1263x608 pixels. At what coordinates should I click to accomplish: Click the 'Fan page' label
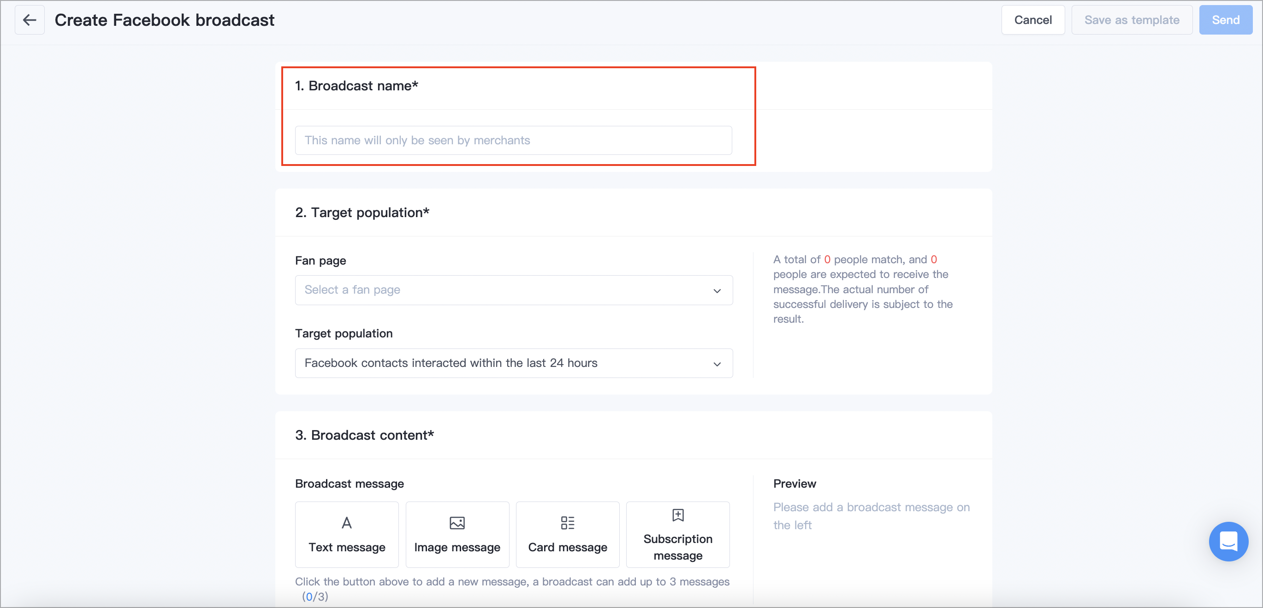point(320,260)
